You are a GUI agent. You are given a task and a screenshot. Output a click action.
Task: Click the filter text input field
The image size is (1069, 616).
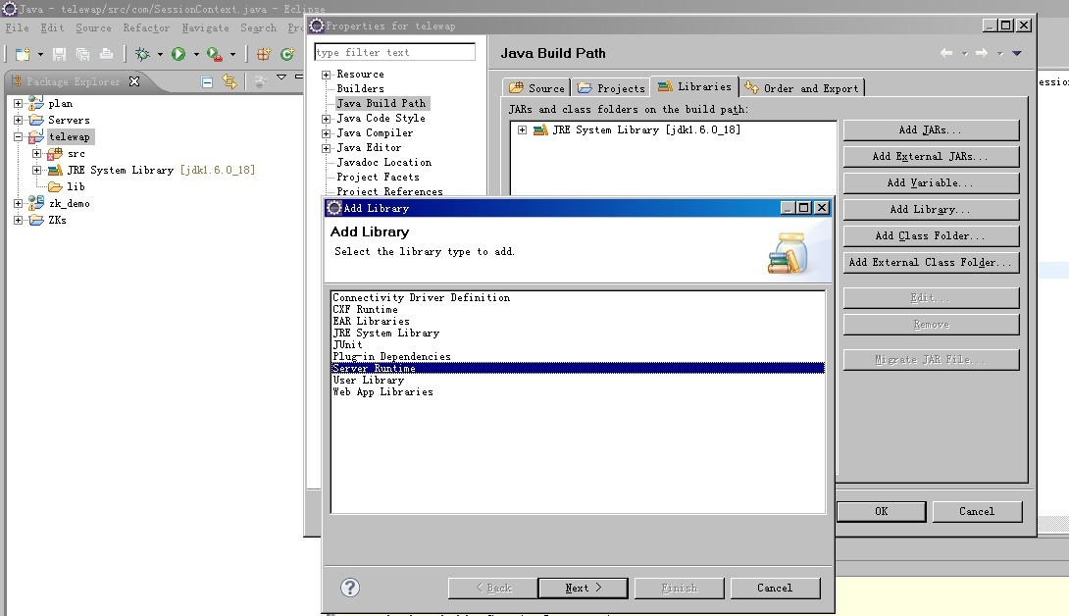click(393, 51)
